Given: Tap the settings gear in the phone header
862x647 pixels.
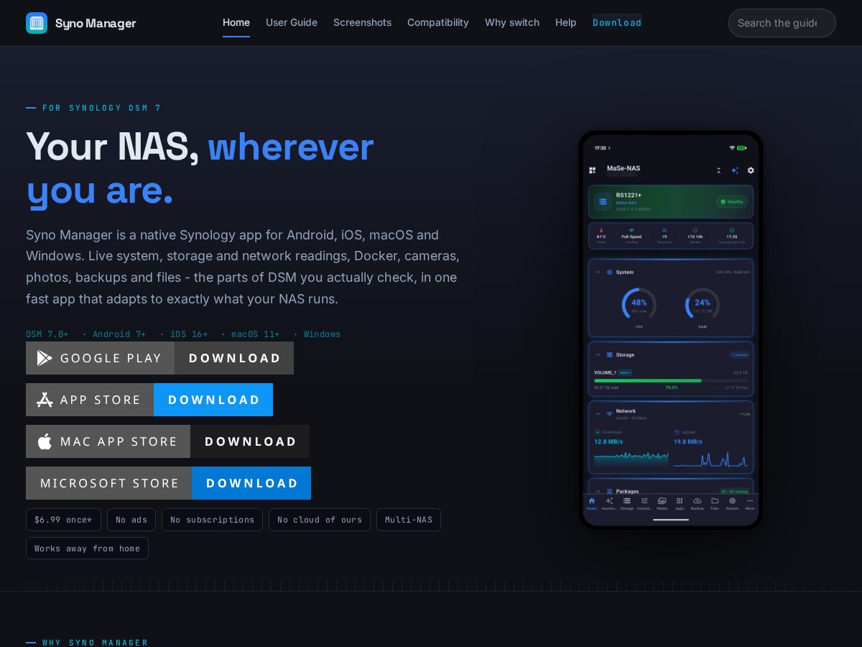Looking at the screenshot, I should click(751, 170).
